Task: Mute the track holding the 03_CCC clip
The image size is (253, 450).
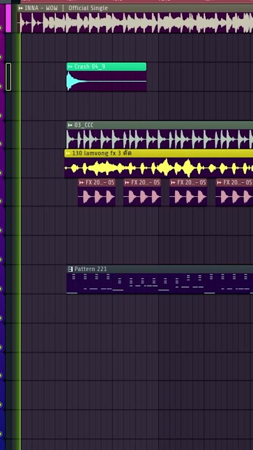Action: (x=1, y=144)
